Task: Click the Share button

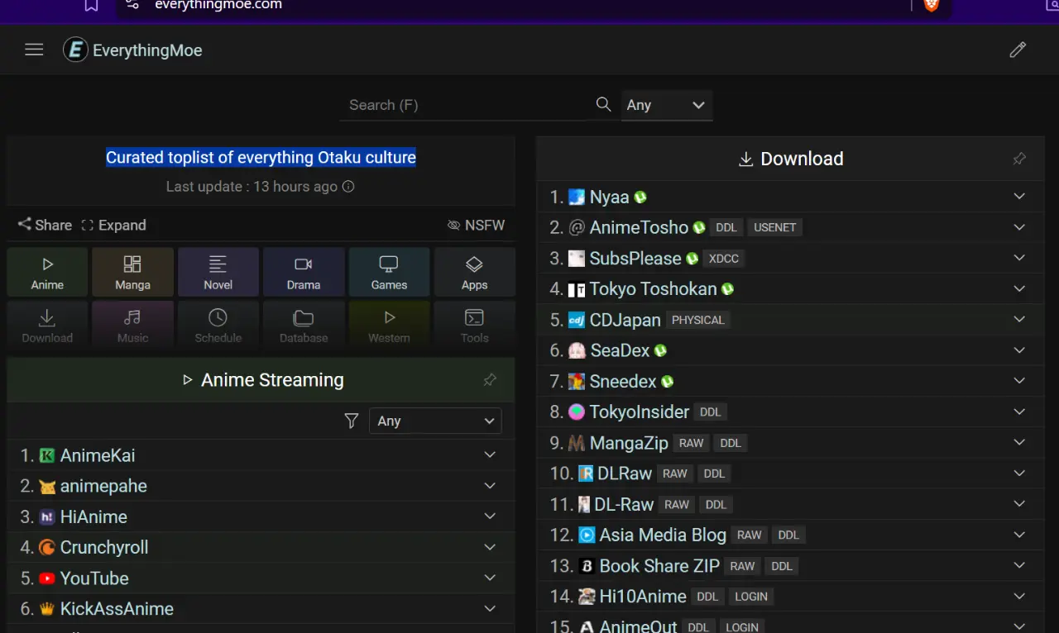Action: point(46,225)
